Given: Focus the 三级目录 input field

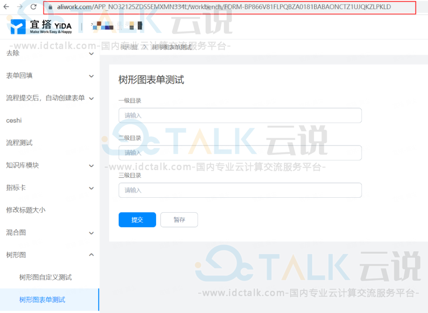Looking at the screenshot, I should (240, 190).
